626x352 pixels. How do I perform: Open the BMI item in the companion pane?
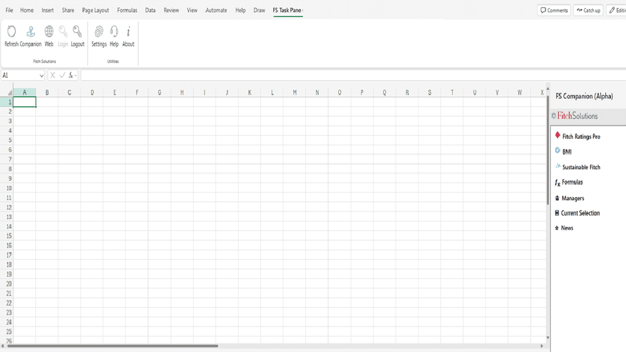pyautogui.click(x=567, y=152)
